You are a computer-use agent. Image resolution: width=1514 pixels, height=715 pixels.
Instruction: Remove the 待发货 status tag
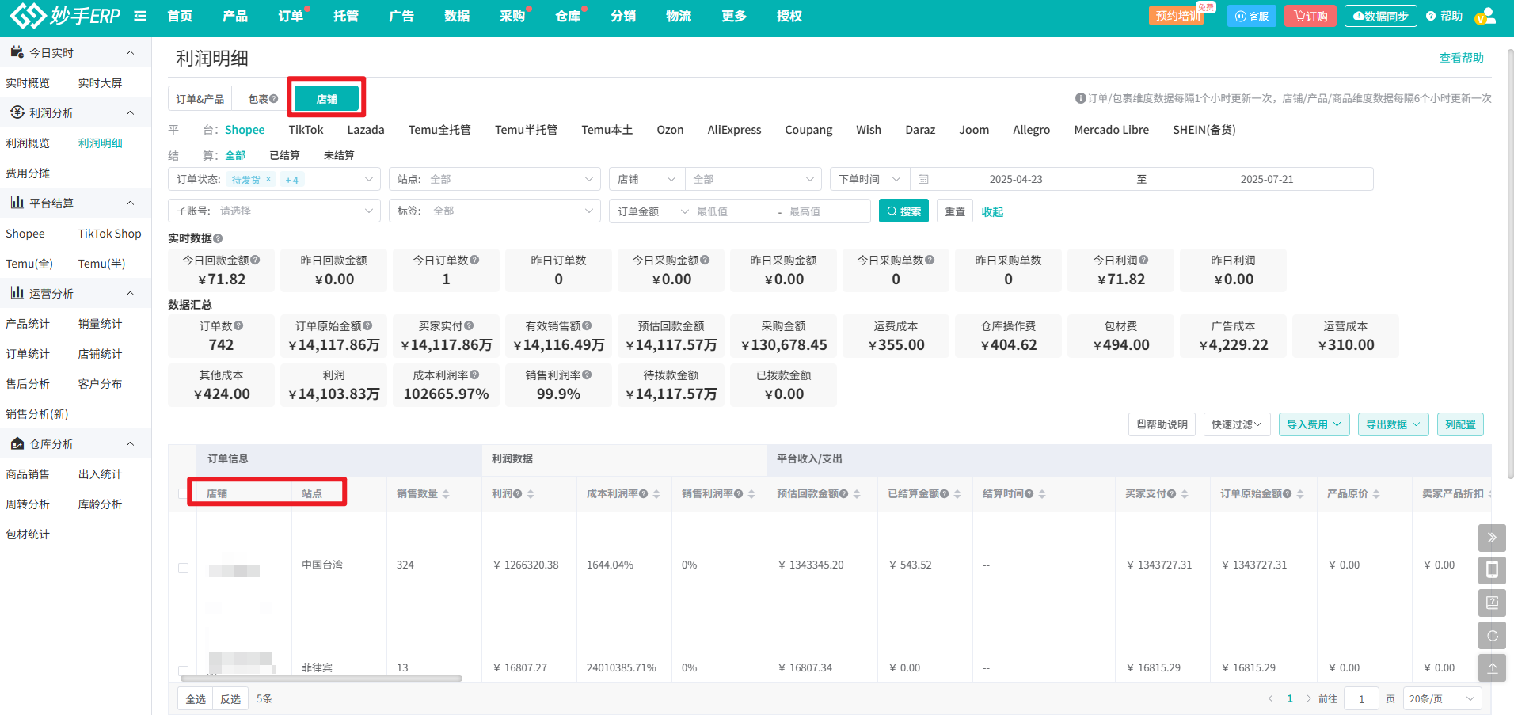(268, 179)
